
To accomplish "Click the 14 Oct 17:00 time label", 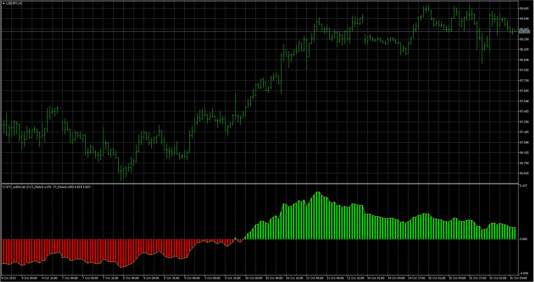I will [416, 278].
